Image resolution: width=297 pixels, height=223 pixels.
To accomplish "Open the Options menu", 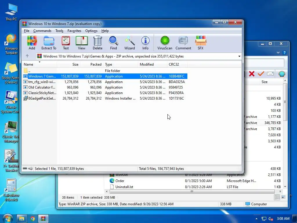I will (x=91, y=31).
